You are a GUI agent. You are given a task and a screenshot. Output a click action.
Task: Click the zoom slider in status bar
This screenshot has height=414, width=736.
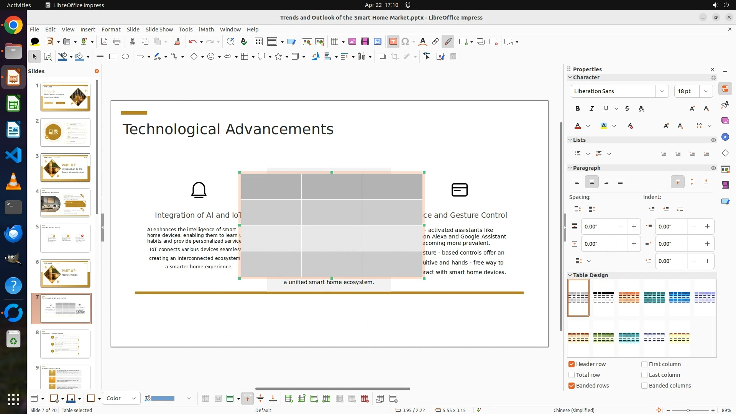[x=688, y=411]
